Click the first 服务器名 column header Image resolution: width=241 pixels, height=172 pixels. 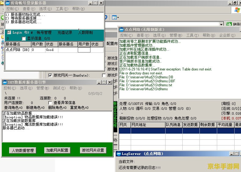[x=18, y=44]
